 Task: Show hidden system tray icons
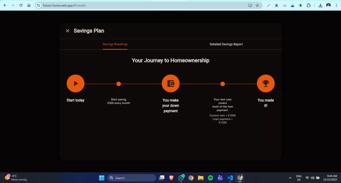click(x=290, y=178)
